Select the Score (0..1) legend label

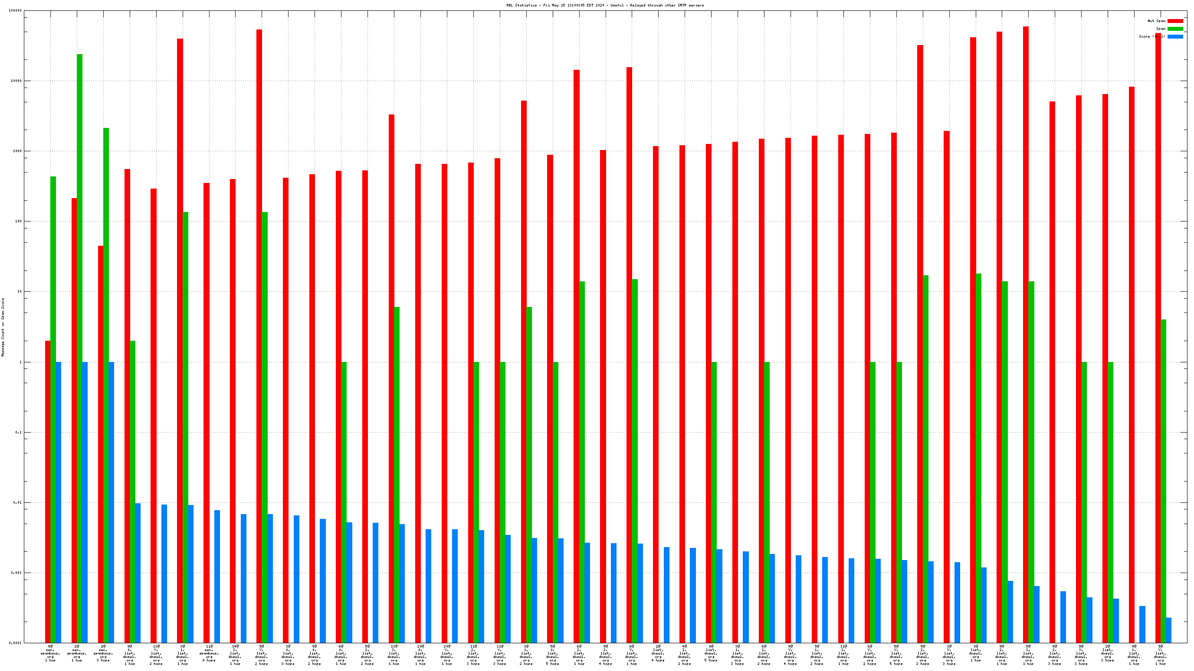[1151, 36]
